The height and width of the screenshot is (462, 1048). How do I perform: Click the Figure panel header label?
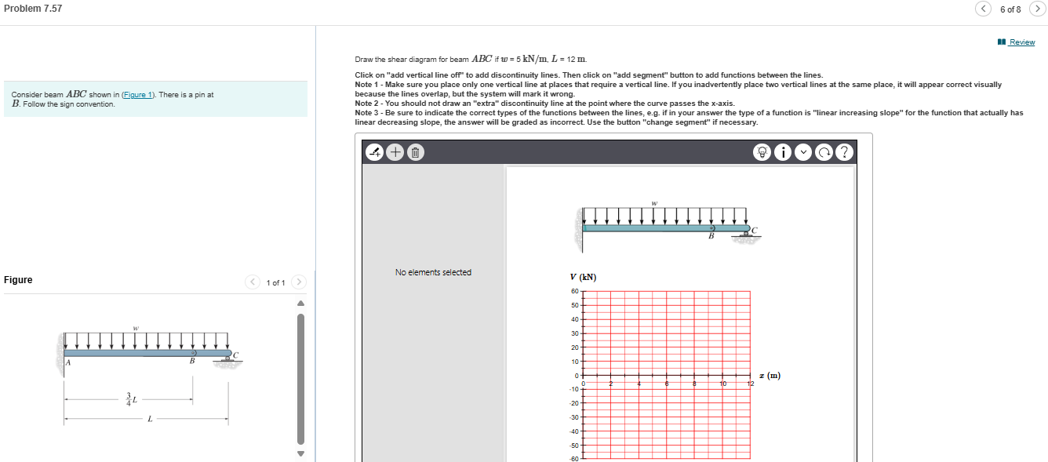[20, 279]
